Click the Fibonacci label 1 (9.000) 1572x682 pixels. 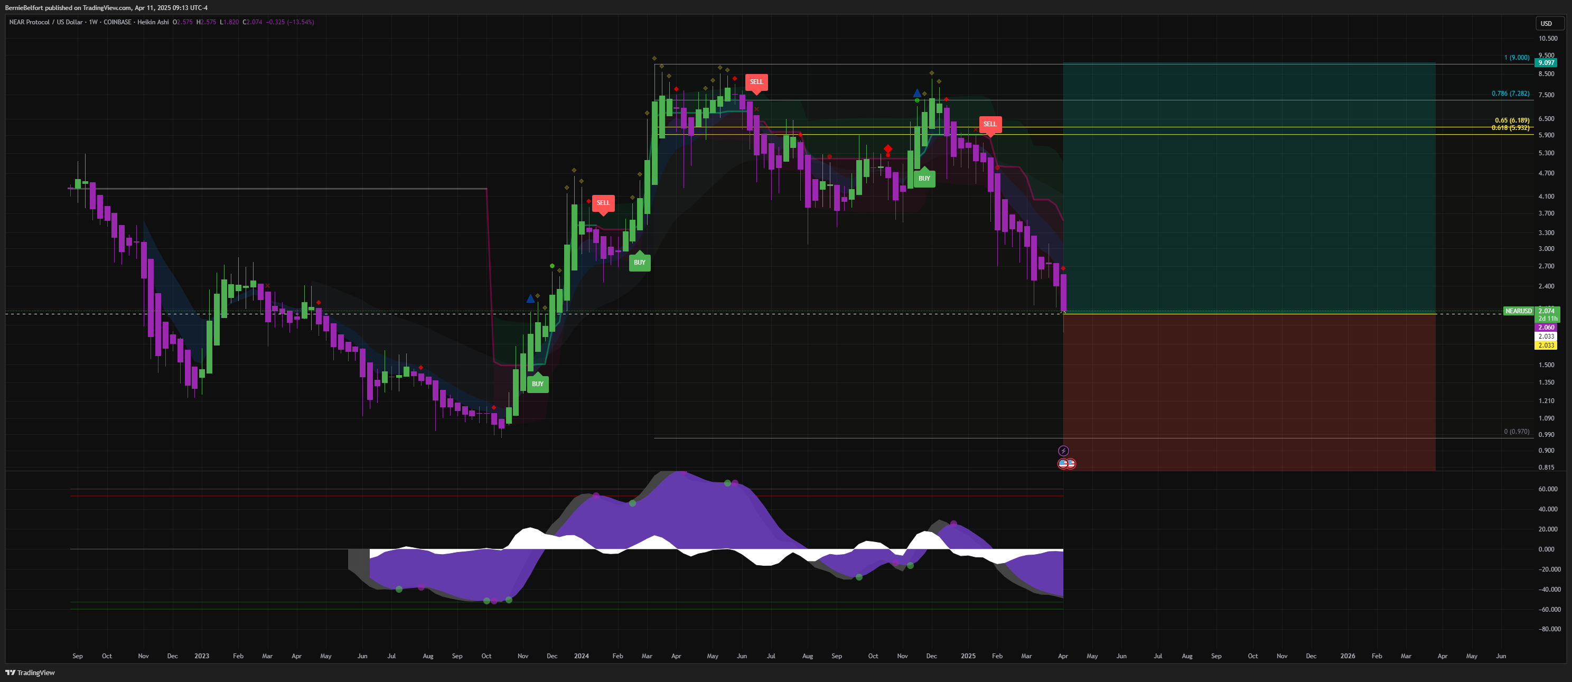coord(1517,58)
